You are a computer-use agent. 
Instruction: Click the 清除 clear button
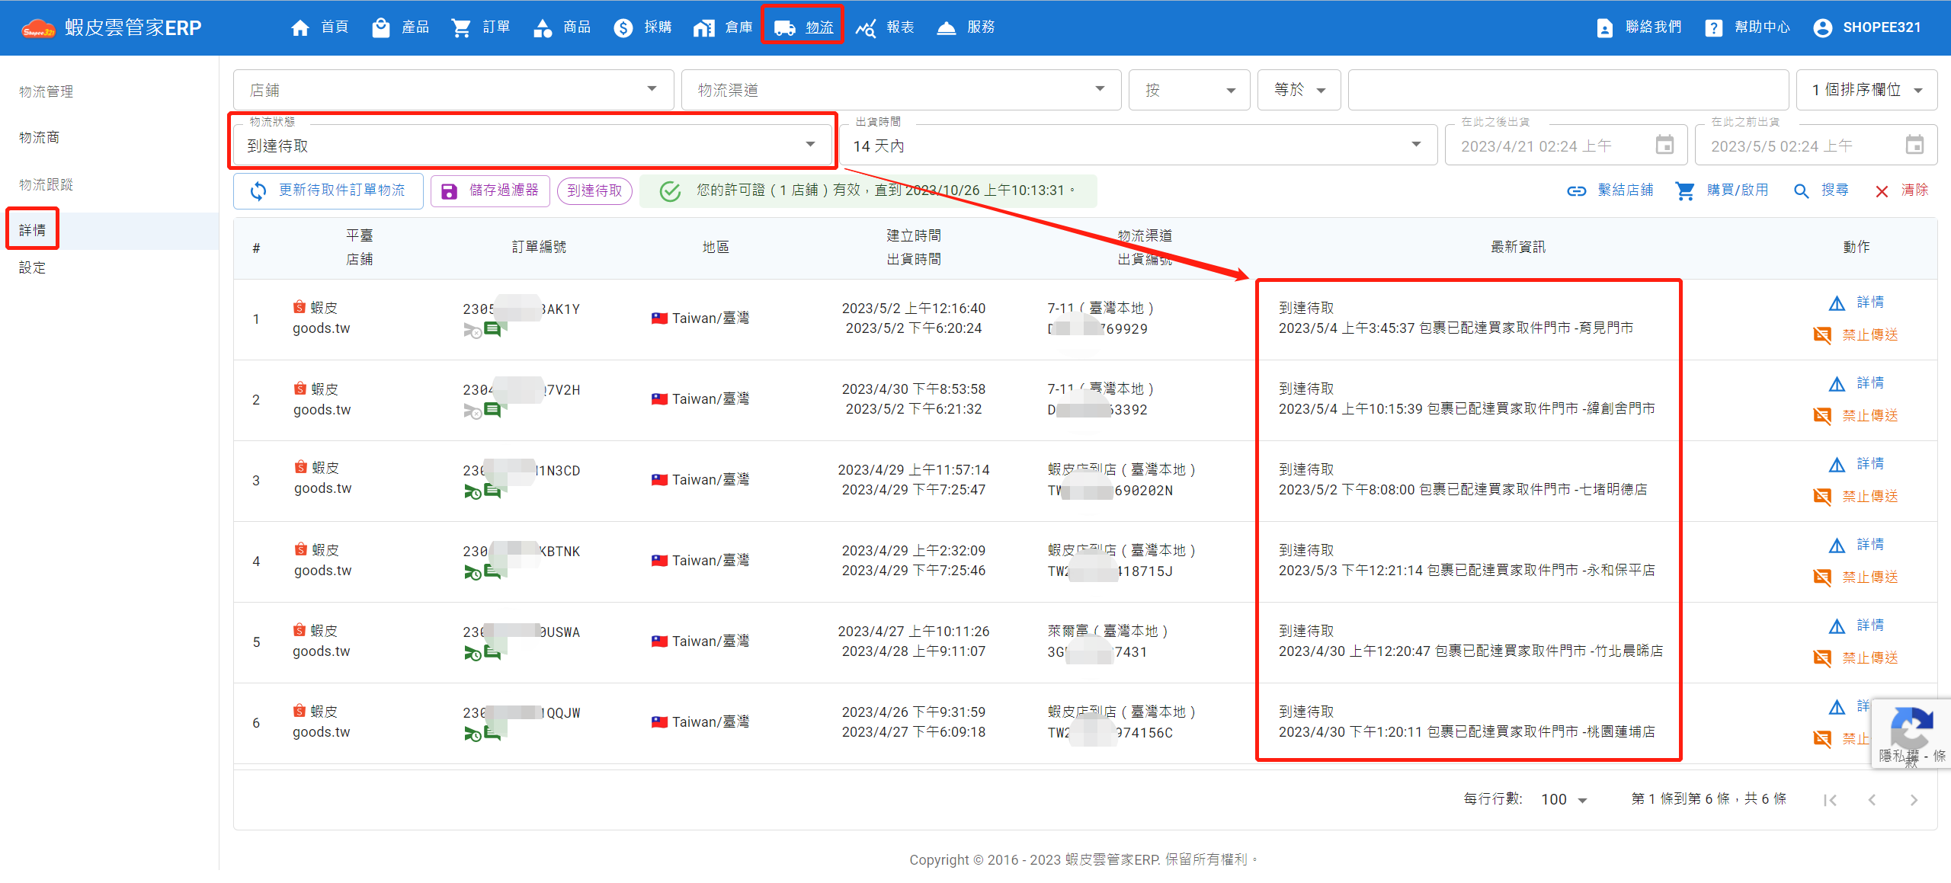1901,190
